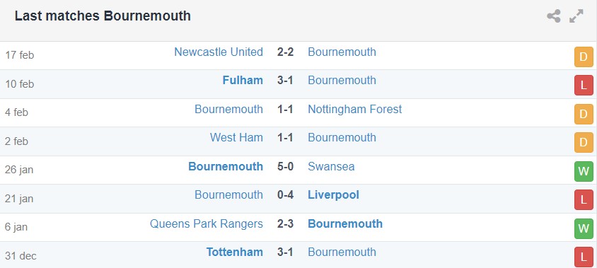Open Queens Park Rangers team link
597x268 pixels.
tap(207, 223)
